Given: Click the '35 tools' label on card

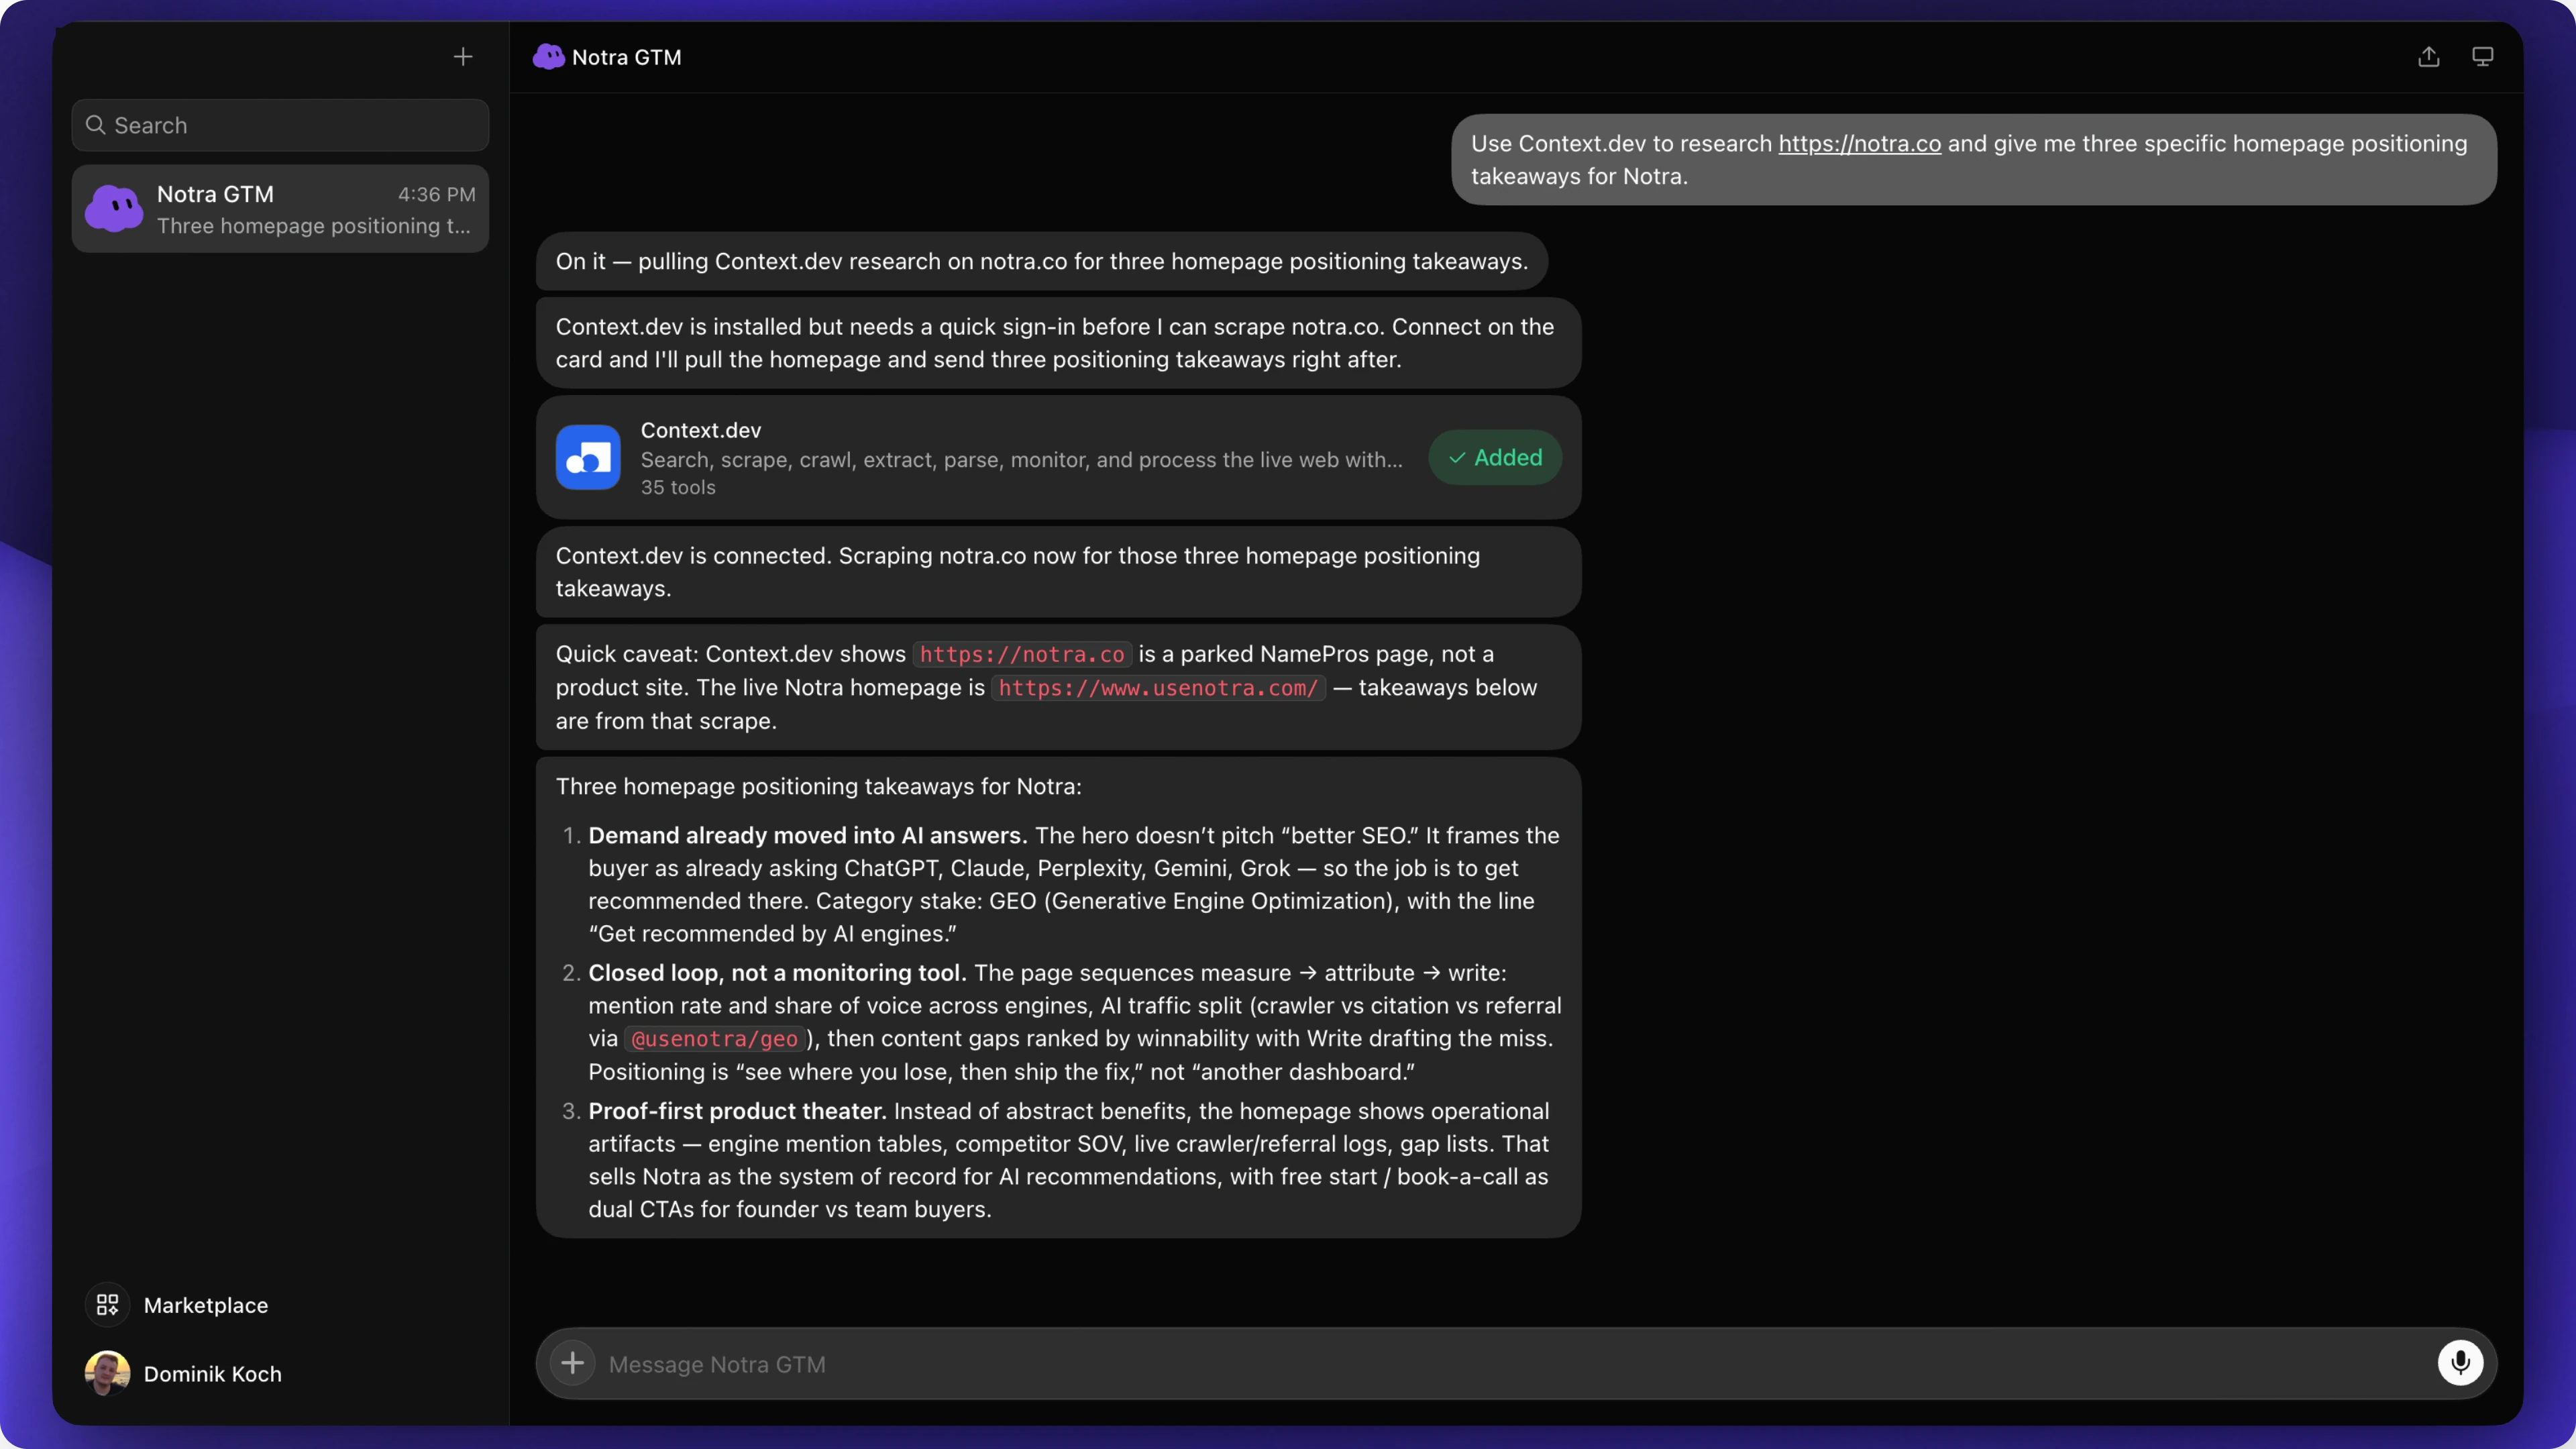Looking at the screenshot, I should (678, 487).
